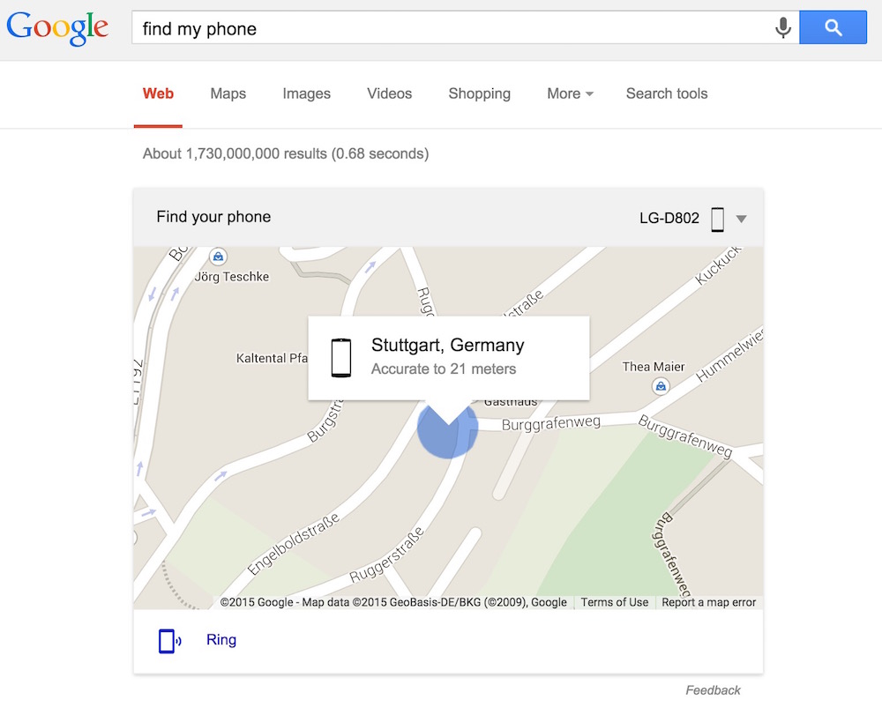Click the blue location accuracy circle
This screenshot has width=882, height=715.
point(447,430)
